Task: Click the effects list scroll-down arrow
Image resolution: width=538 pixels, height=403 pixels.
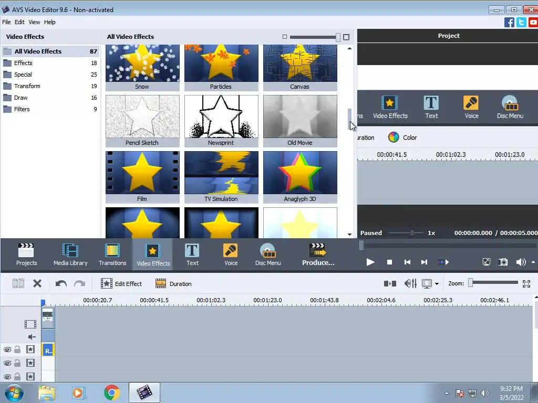Action: click(x=349, y=235)
